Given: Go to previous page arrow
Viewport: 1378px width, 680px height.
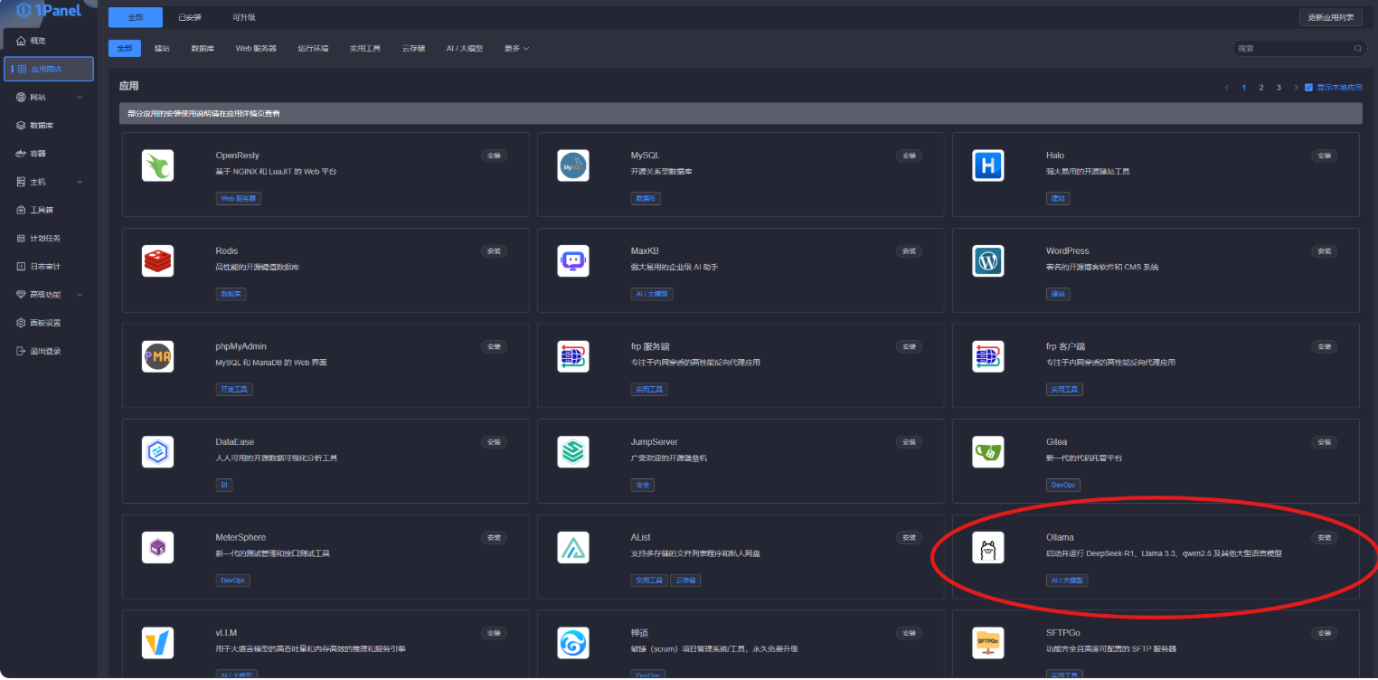Looking at the screenshot, I should pos(1227,88).
